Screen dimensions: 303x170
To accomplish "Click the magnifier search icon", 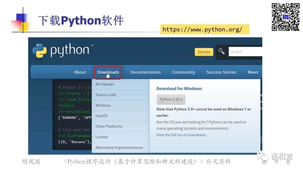I will (221, 51).
